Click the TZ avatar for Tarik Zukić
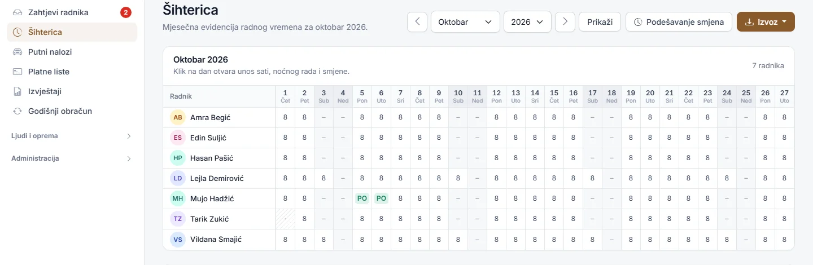This screenshot has height=265, width=813. click(x=178, y=219)
